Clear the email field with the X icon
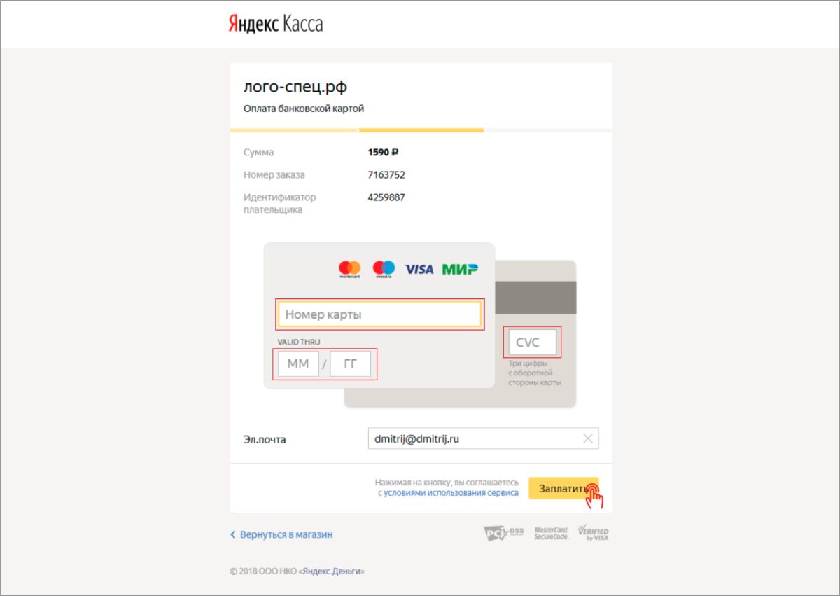 pyautogui.click(x=587, y=438)
